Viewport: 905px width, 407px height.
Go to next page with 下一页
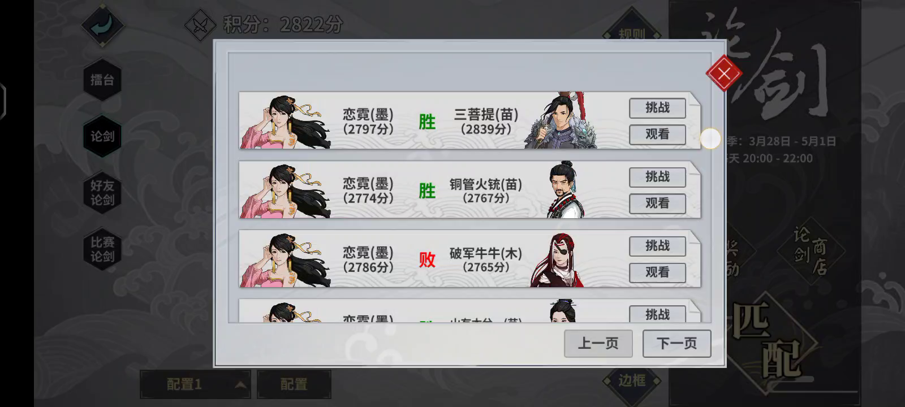coord(676,344)
